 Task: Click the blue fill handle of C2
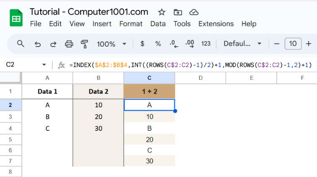175,111
